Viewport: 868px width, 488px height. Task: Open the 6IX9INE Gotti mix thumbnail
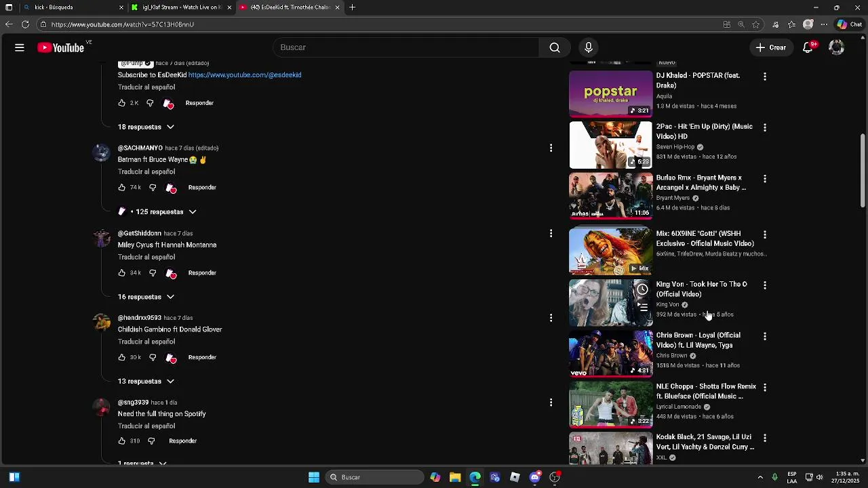[x=610, y=251]
